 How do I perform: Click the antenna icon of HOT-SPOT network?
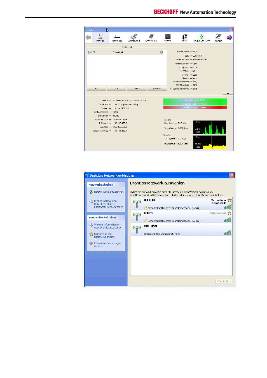click(x=137, y=229)
